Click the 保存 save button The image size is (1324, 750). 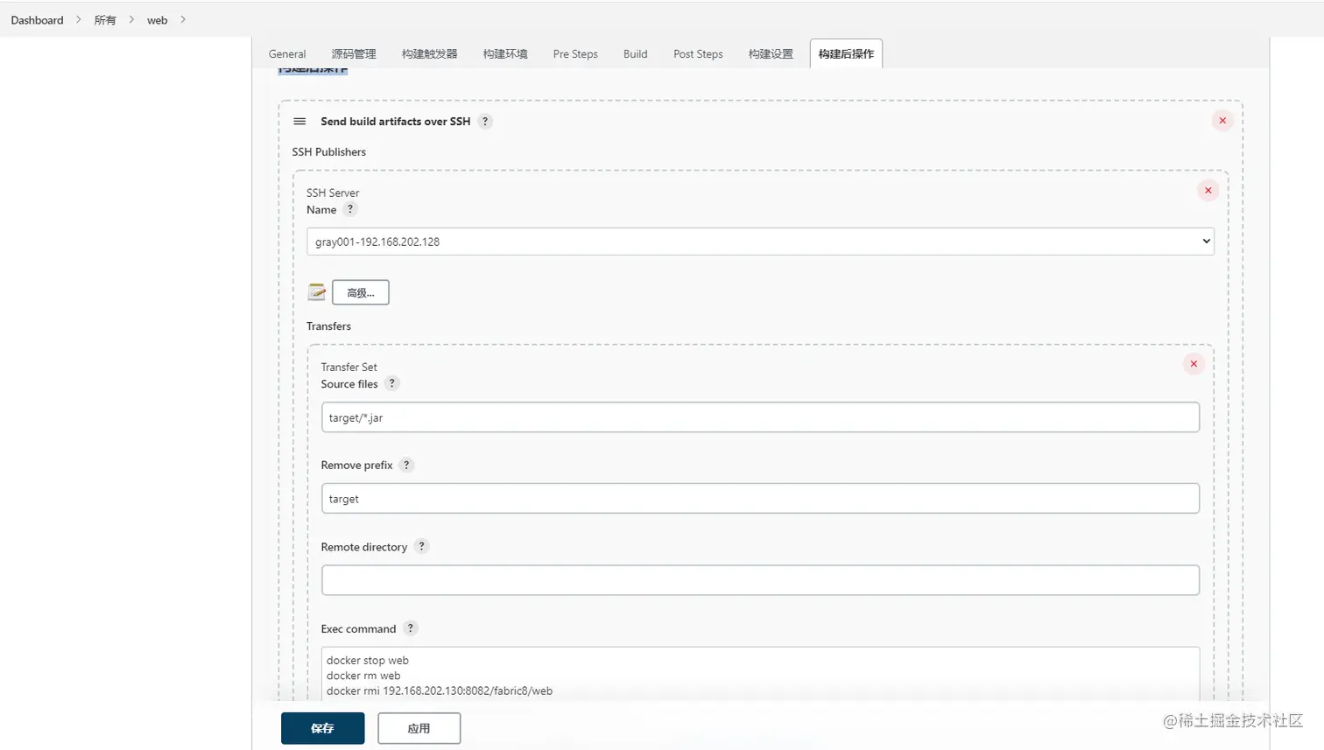point(322,728)
